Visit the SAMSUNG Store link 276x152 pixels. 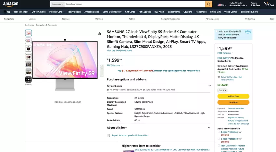pyautogui.click(x=119, y=51)
